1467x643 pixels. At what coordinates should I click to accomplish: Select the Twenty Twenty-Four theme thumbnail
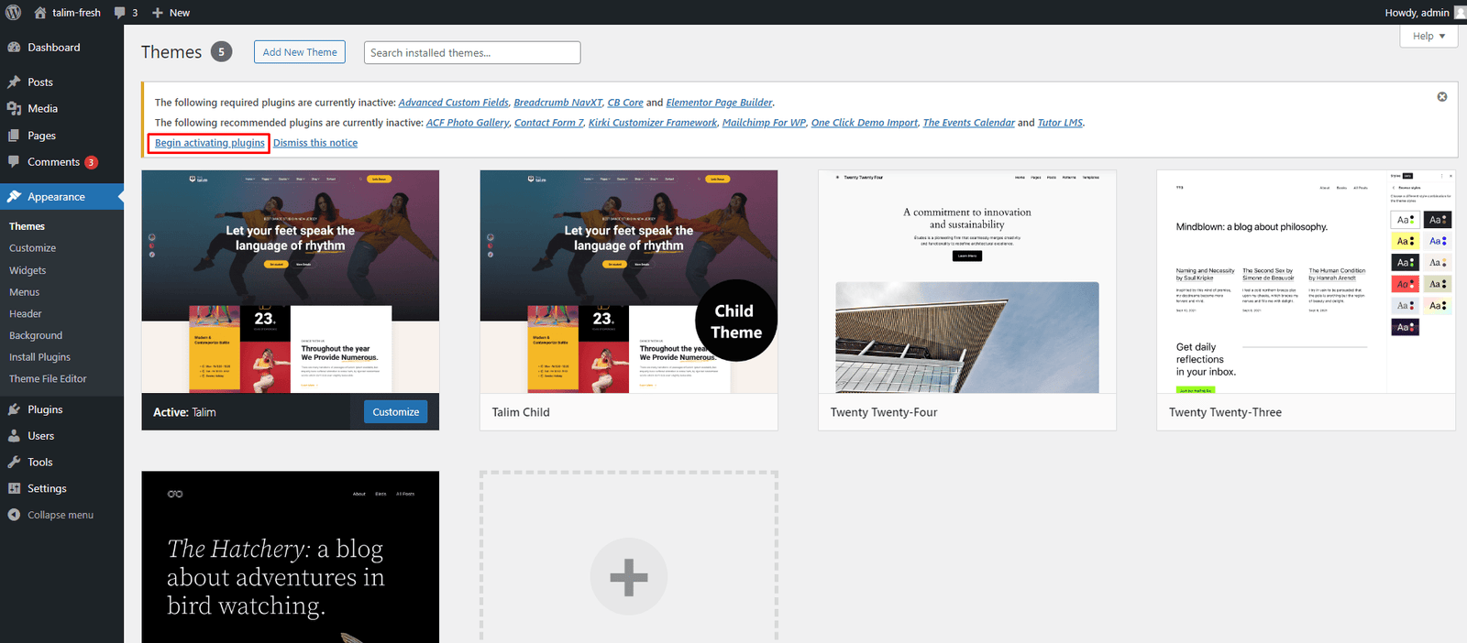966,282
